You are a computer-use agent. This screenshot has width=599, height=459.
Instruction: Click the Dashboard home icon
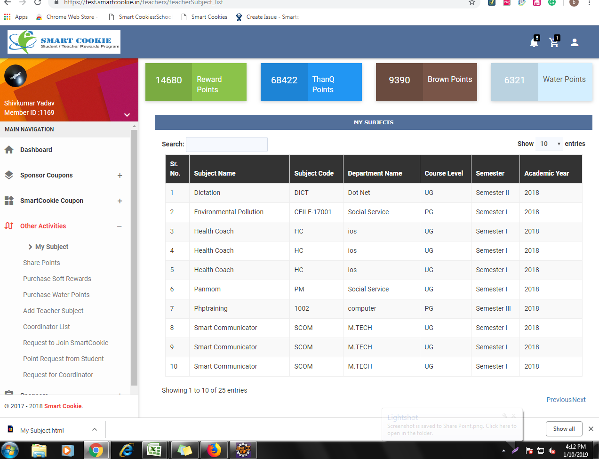pos(9,150)
